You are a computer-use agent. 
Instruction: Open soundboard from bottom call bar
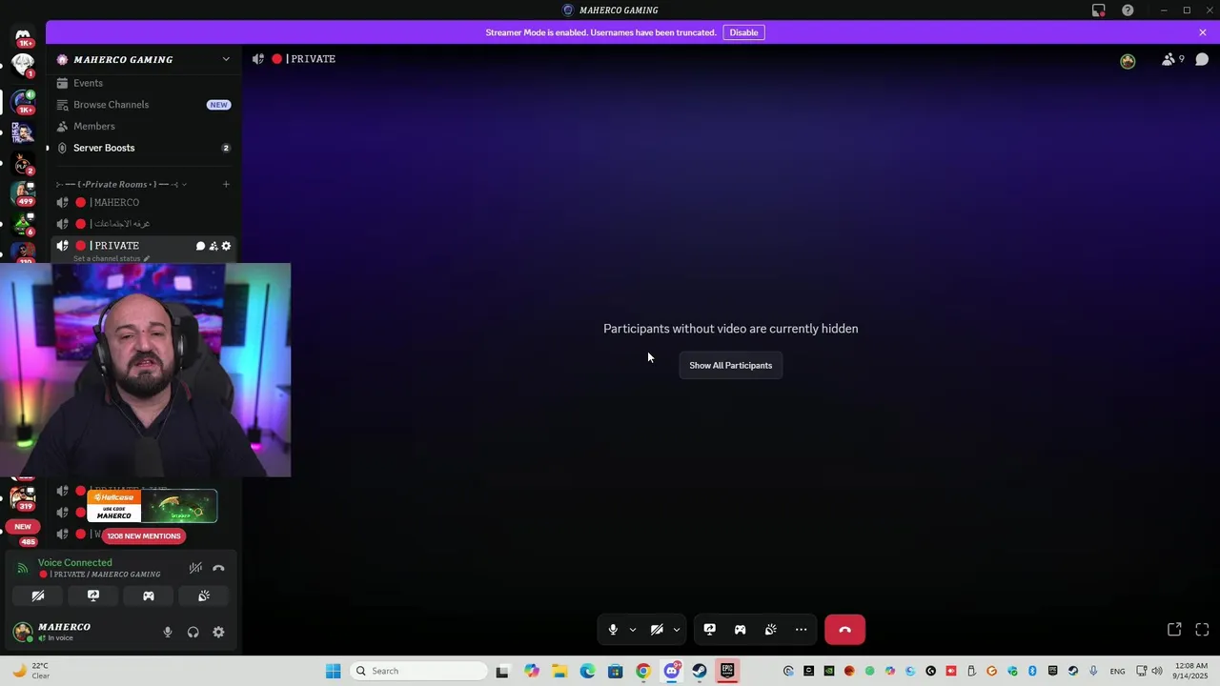pyautogui.click(x=770, y=630)
